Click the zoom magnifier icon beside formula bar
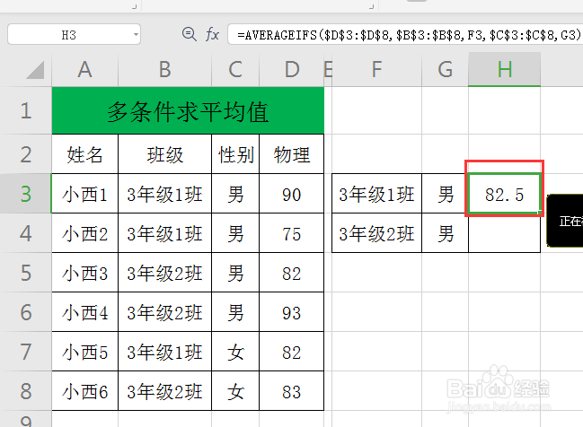This screenshot has width=583, height=427. tap(190, 34)
